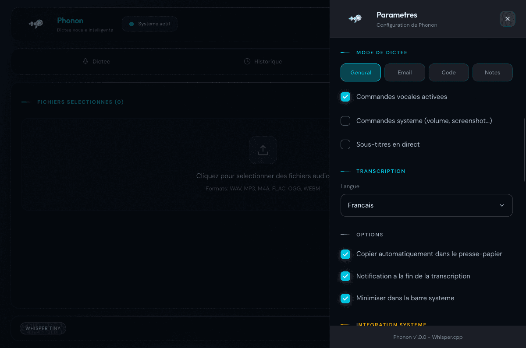Uncheck Copier automatiquement dans le presse-papier
The height and width of the screenshot is (348, 526).
tap(345, 254)
